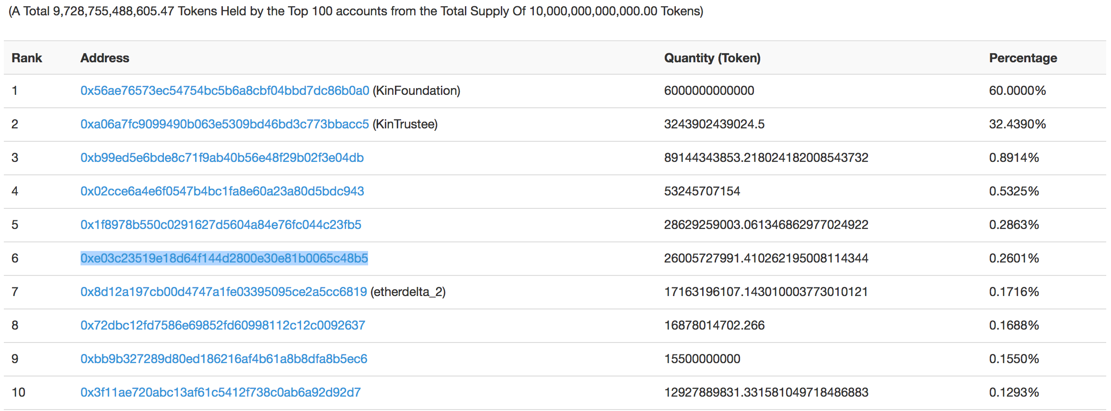This screenshot has height=411, width=1111.
Task: Click percentage 0.1716%
Action: [x=1014, y=292]
